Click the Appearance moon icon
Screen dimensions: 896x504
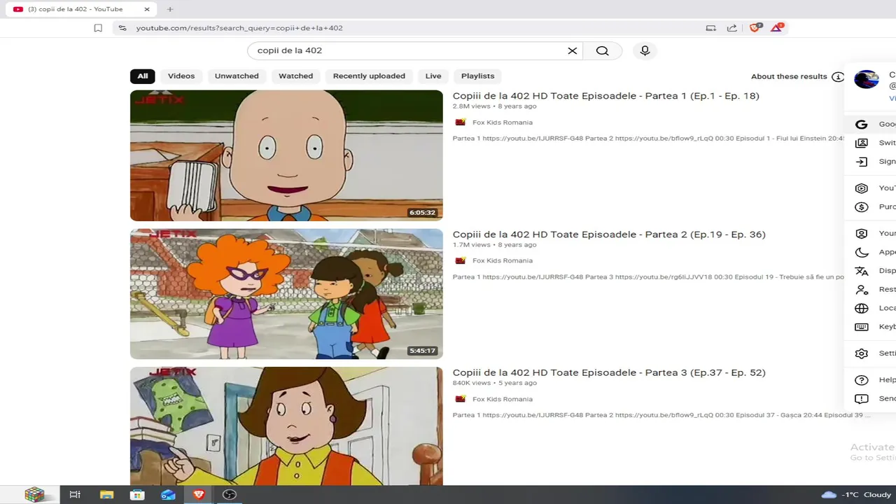[x=862, y=253]
